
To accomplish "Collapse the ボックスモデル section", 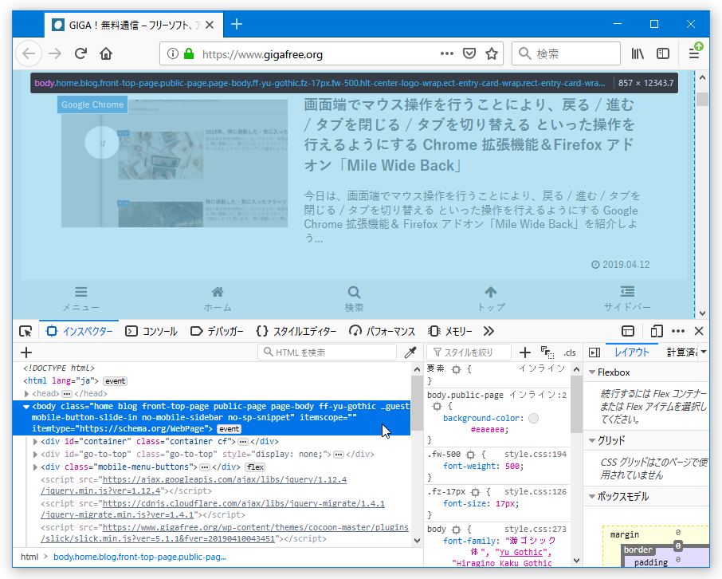I will point(592,497).
